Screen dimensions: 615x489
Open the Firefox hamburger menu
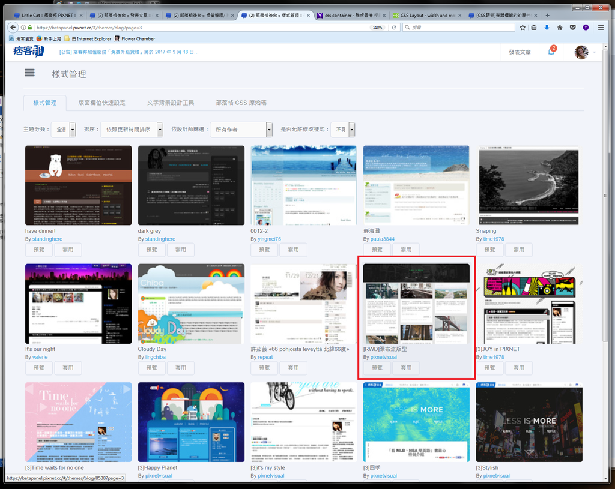point(599,27)
